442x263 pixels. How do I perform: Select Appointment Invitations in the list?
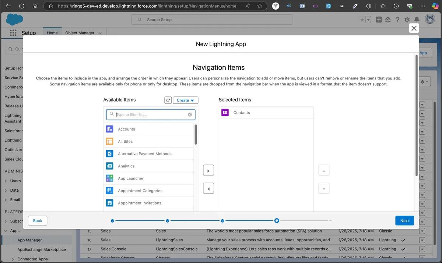[x=148, y=203]
